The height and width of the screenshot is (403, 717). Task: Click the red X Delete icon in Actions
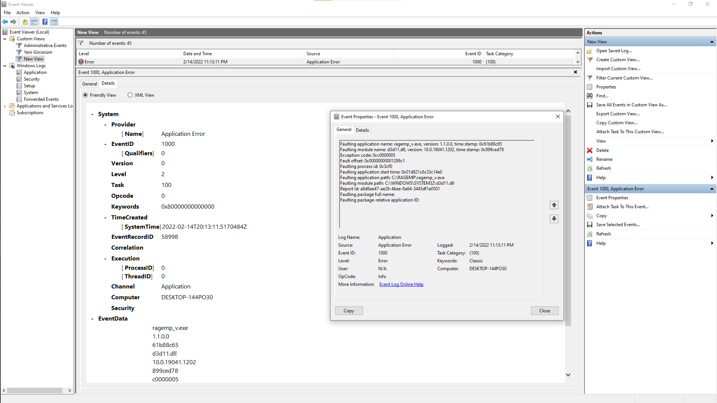pos(590,150)
